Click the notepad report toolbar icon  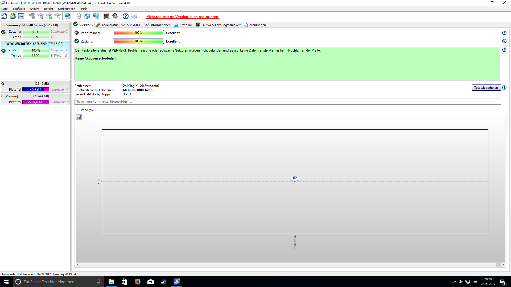tap(79, 16)
